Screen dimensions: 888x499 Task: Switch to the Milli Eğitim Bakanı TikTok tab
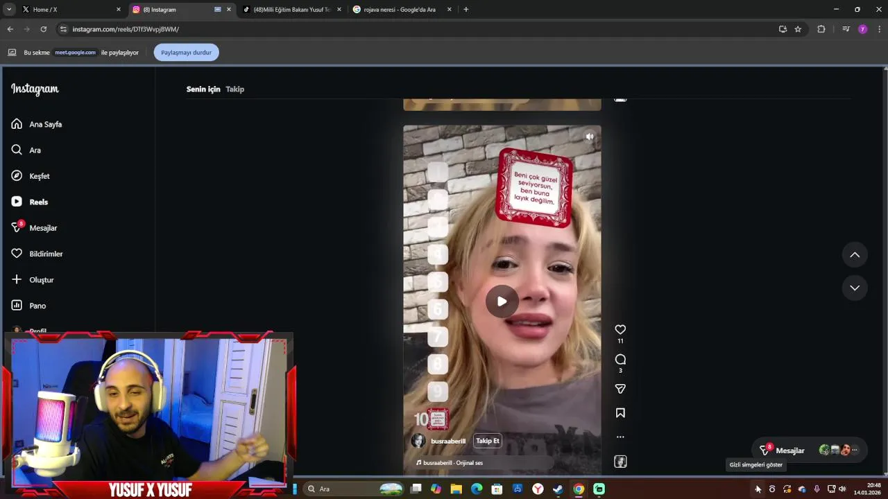pos(291,10)
